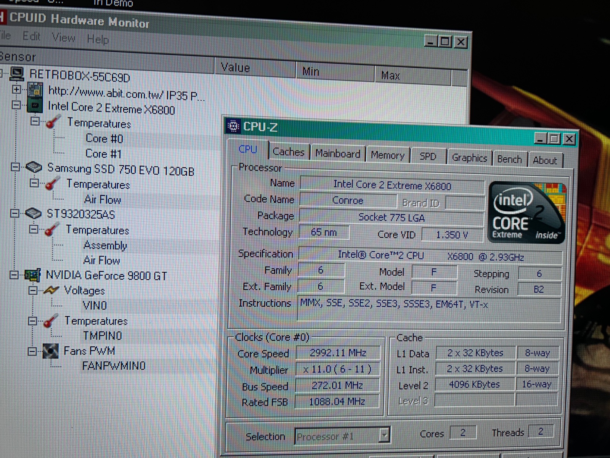The height and width of the screenshot is (458, 610).
Task: Select the CPU tab in CPU-Z
Action: click(x=248, y=150)
